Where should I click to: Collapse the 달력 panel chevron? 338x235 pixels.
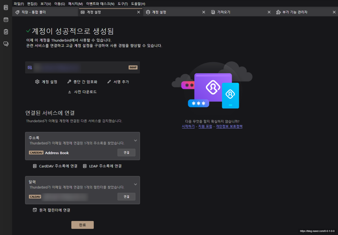click(135, 184)
